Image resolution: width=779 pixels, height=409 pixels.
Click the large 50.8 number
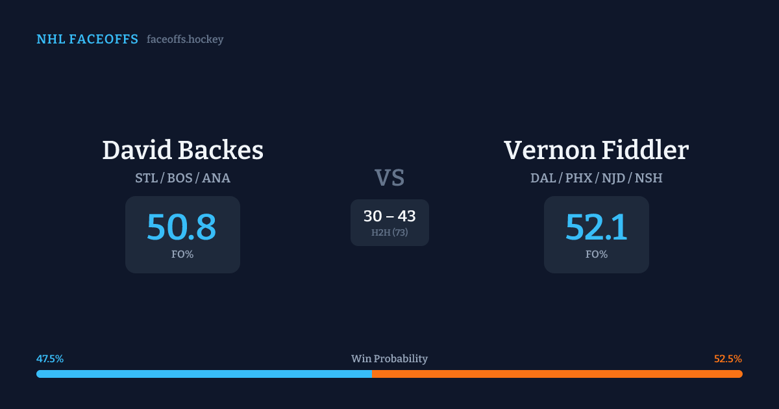point(182,227)
